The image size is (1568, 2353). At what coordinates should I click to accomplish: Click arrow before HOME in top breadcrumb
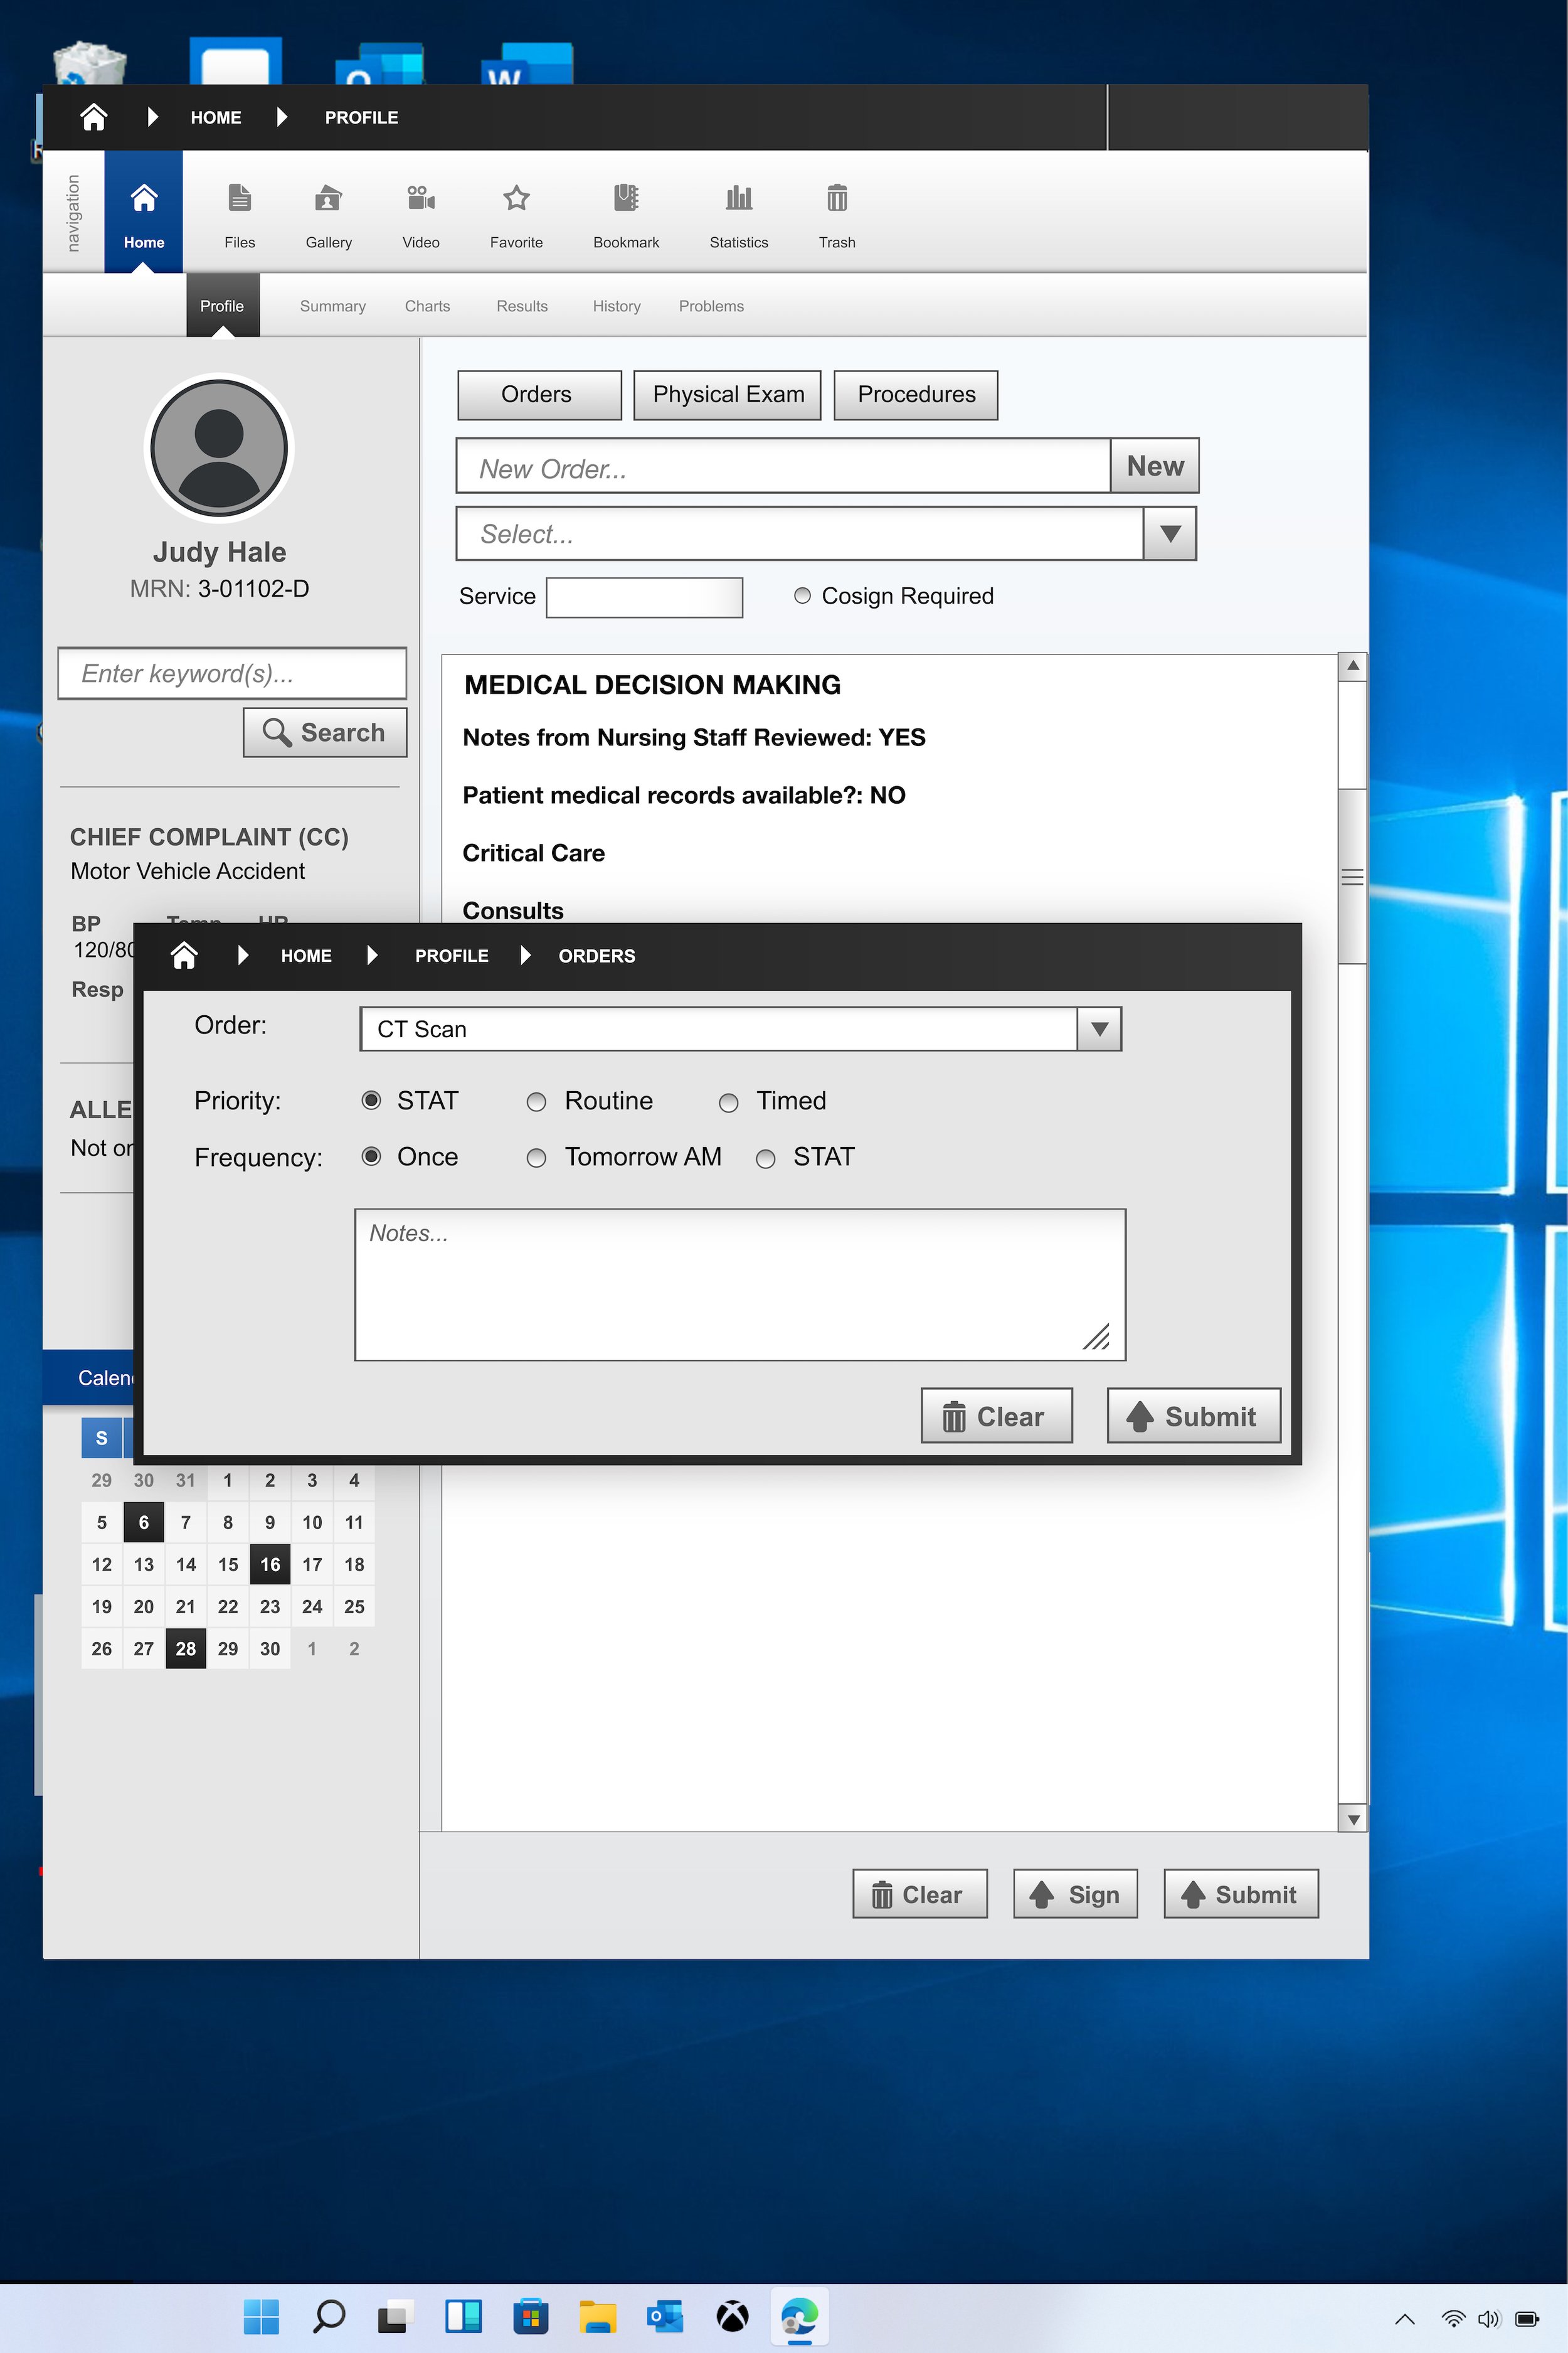153,117
